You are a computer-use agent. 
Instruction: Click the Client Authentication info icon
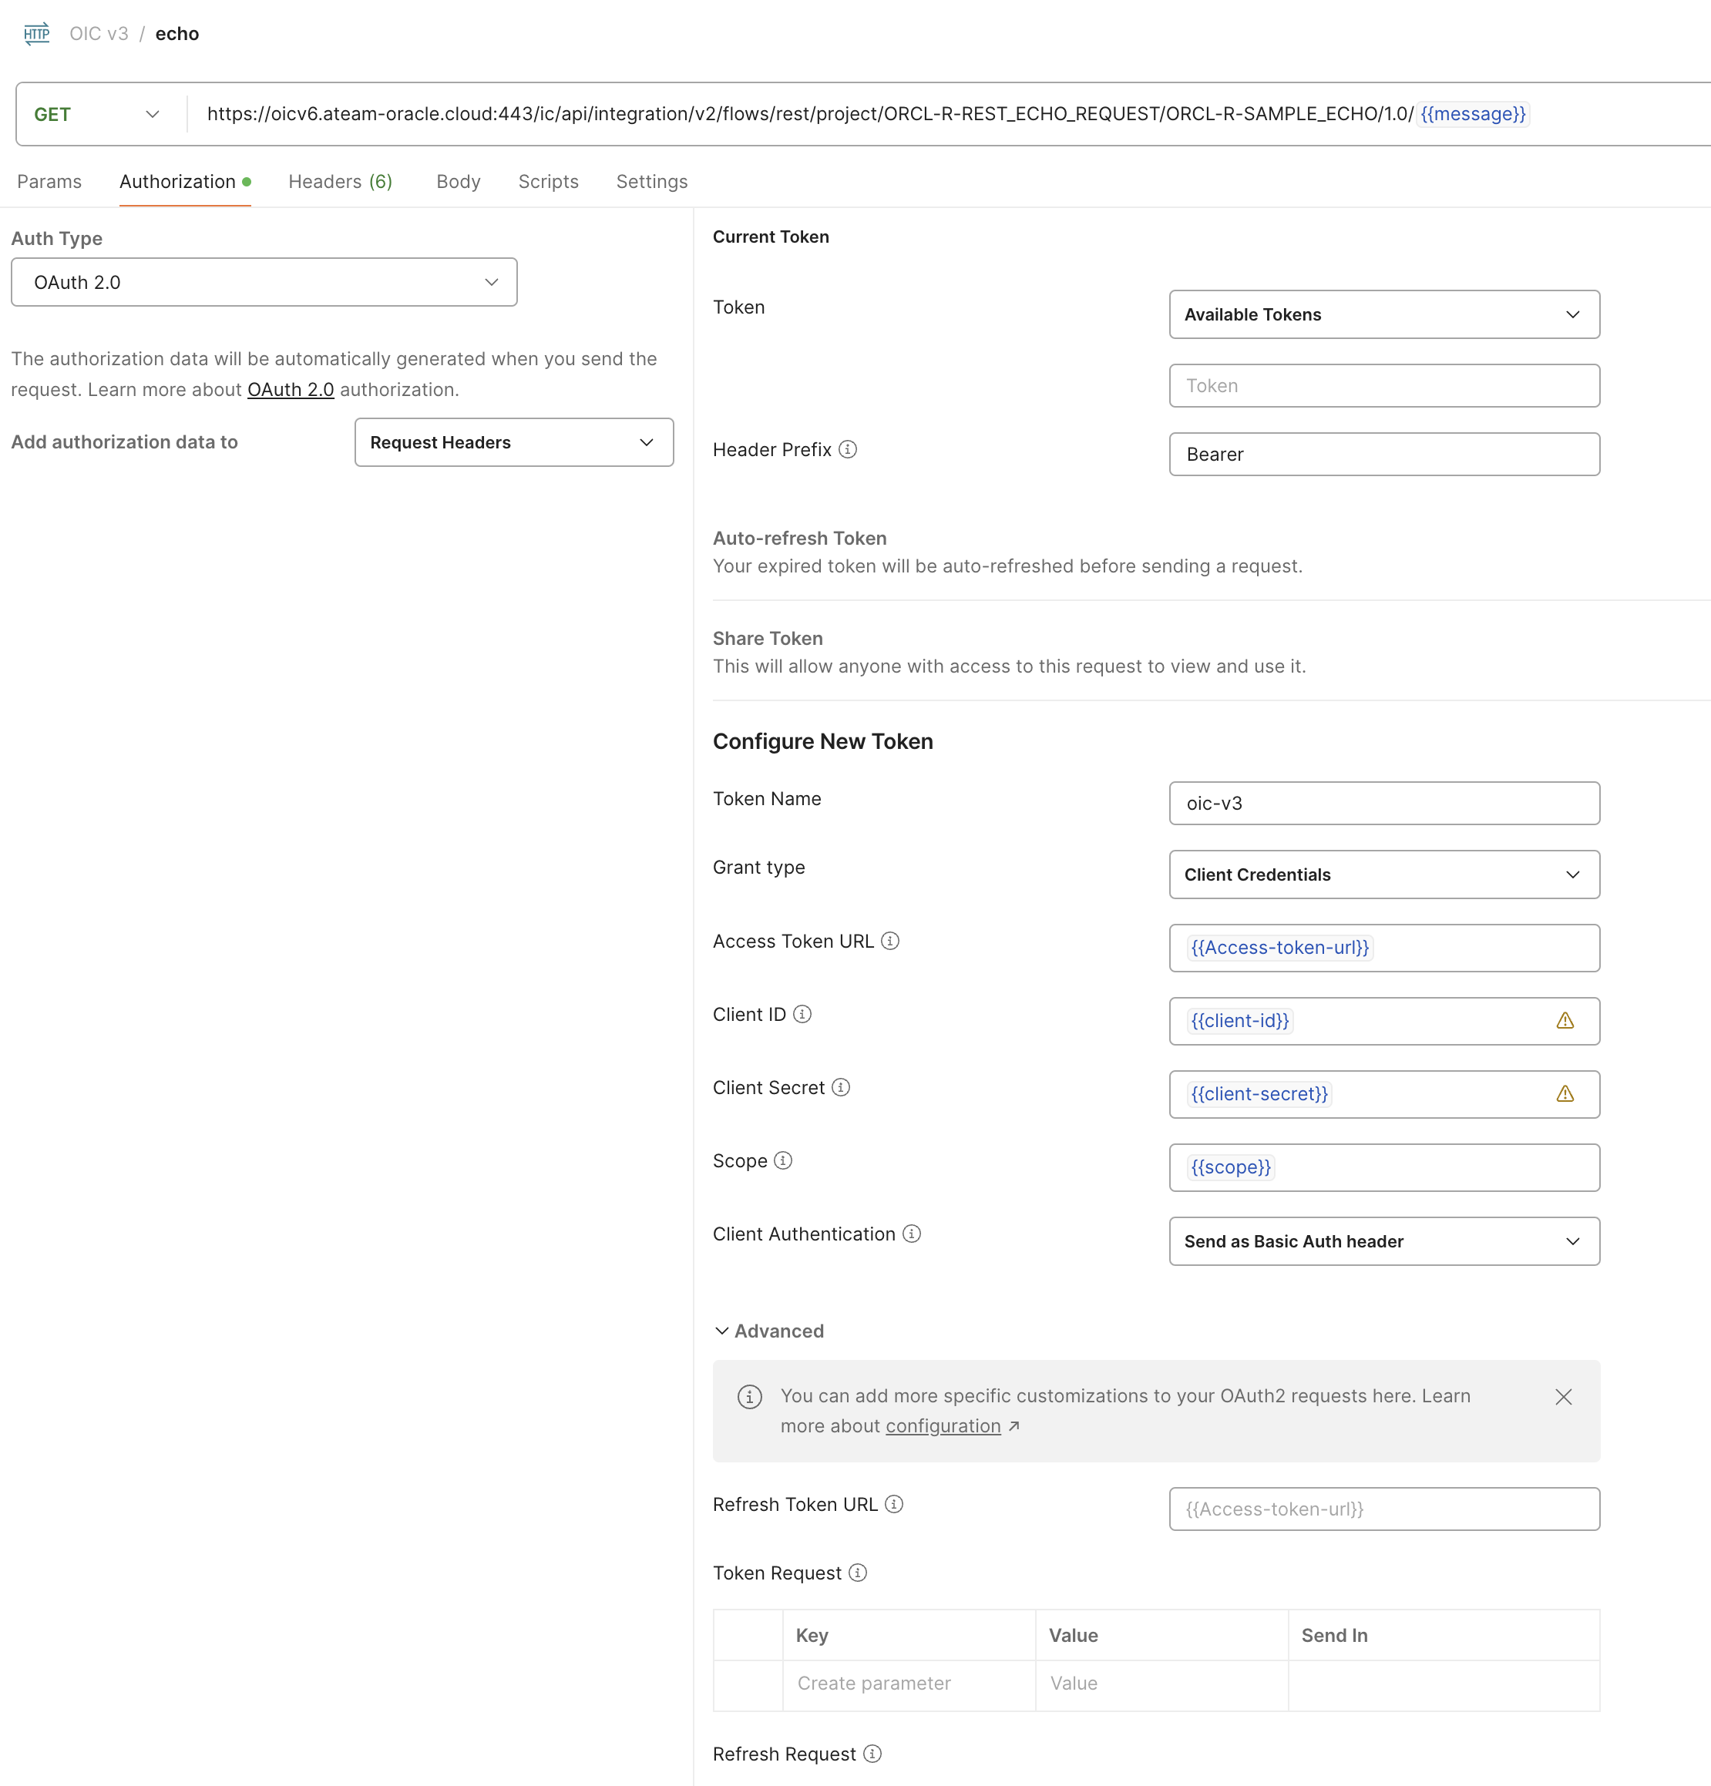[x=912, y=1233]
